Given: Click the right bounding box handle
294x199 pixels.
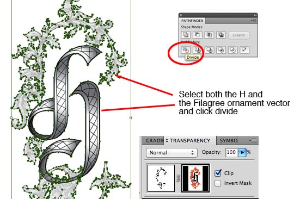Looking at the screenshot, I should [131, 118].
